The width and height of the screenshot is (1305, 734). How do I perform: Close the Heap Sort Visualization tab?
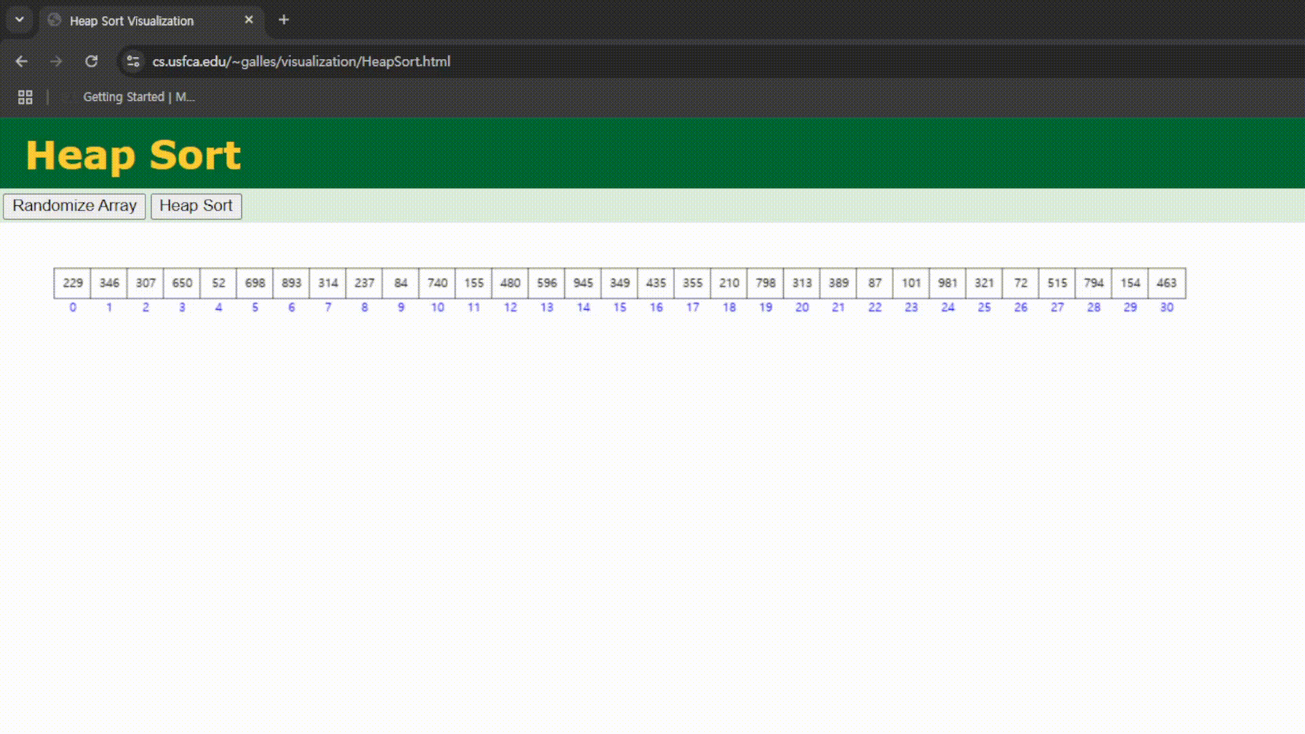249,20
